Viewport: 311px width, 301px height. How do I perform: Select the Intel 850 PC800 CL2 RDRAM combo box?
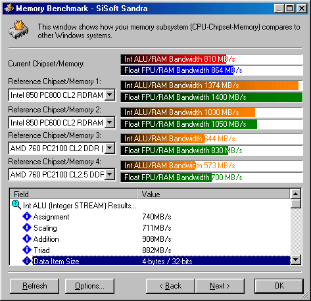click(x=62, y=95)
